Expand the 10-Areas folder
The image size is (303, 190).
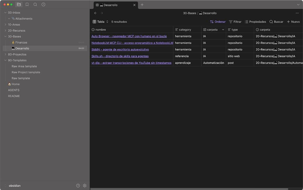click(14, 25)
